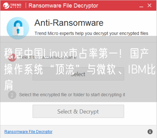Minimize the Ransomware File Decryptor window
The height and width of the screenshot is (138, 157).
tap(141, 6)
